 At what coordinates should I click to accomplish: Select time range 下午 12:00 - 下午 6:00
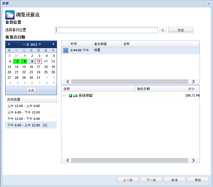tap(31, 119)
